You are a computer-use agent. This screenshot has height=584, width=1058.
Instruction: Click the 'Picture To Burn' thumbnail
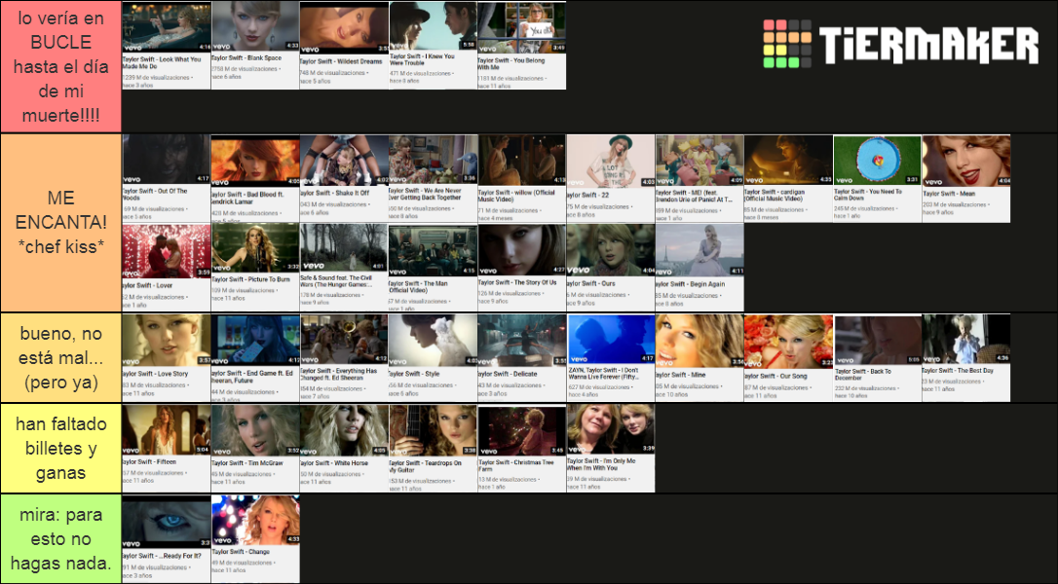click(255, 267)
